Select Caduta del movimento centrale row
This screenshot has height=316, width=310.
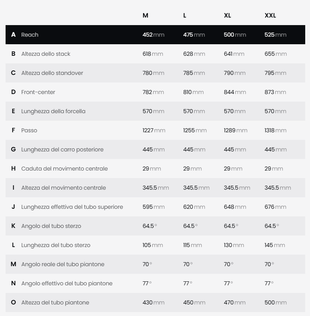[65, 169]
